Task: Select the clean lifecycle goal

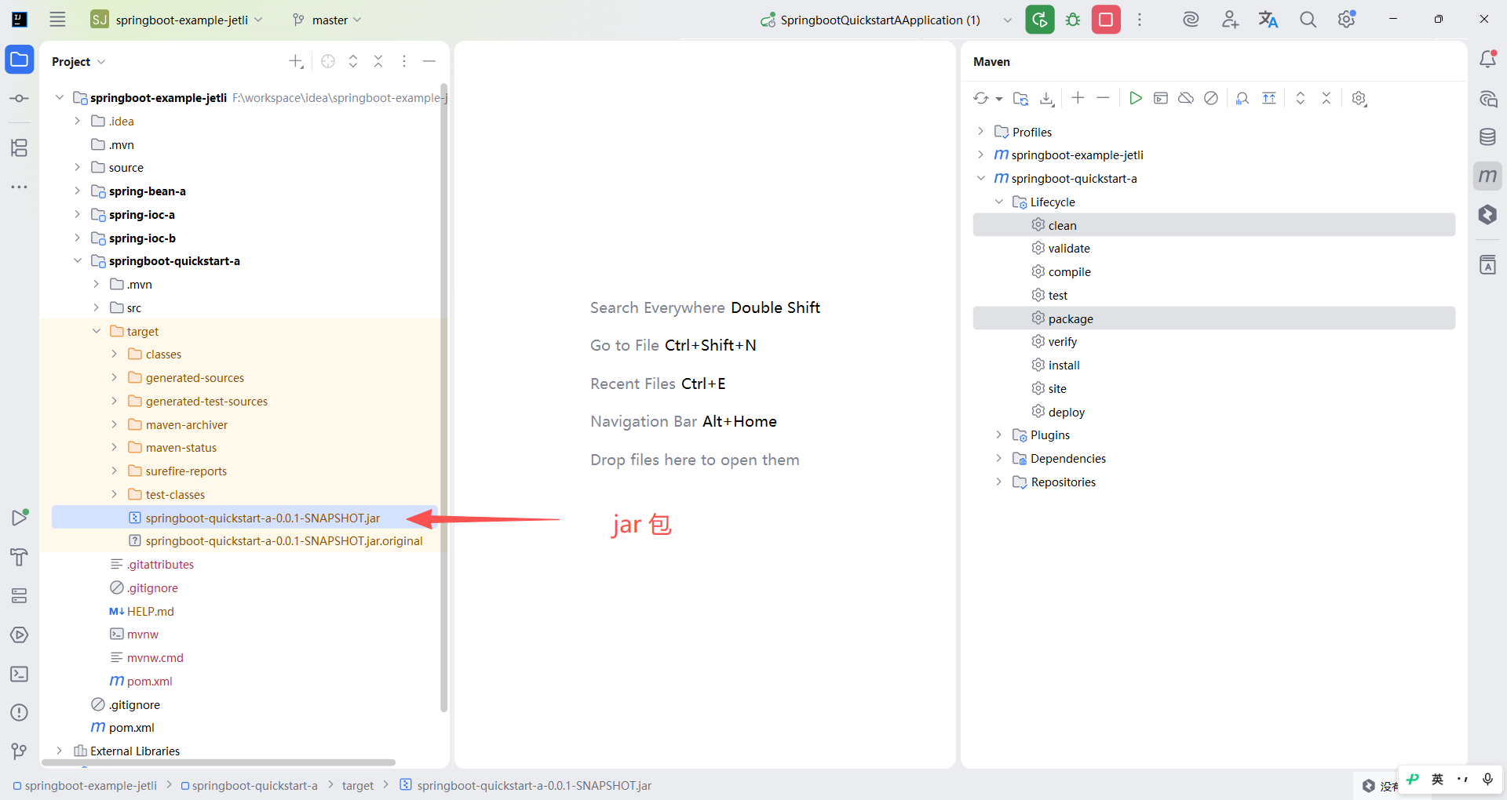Action: coord(1213,225)
